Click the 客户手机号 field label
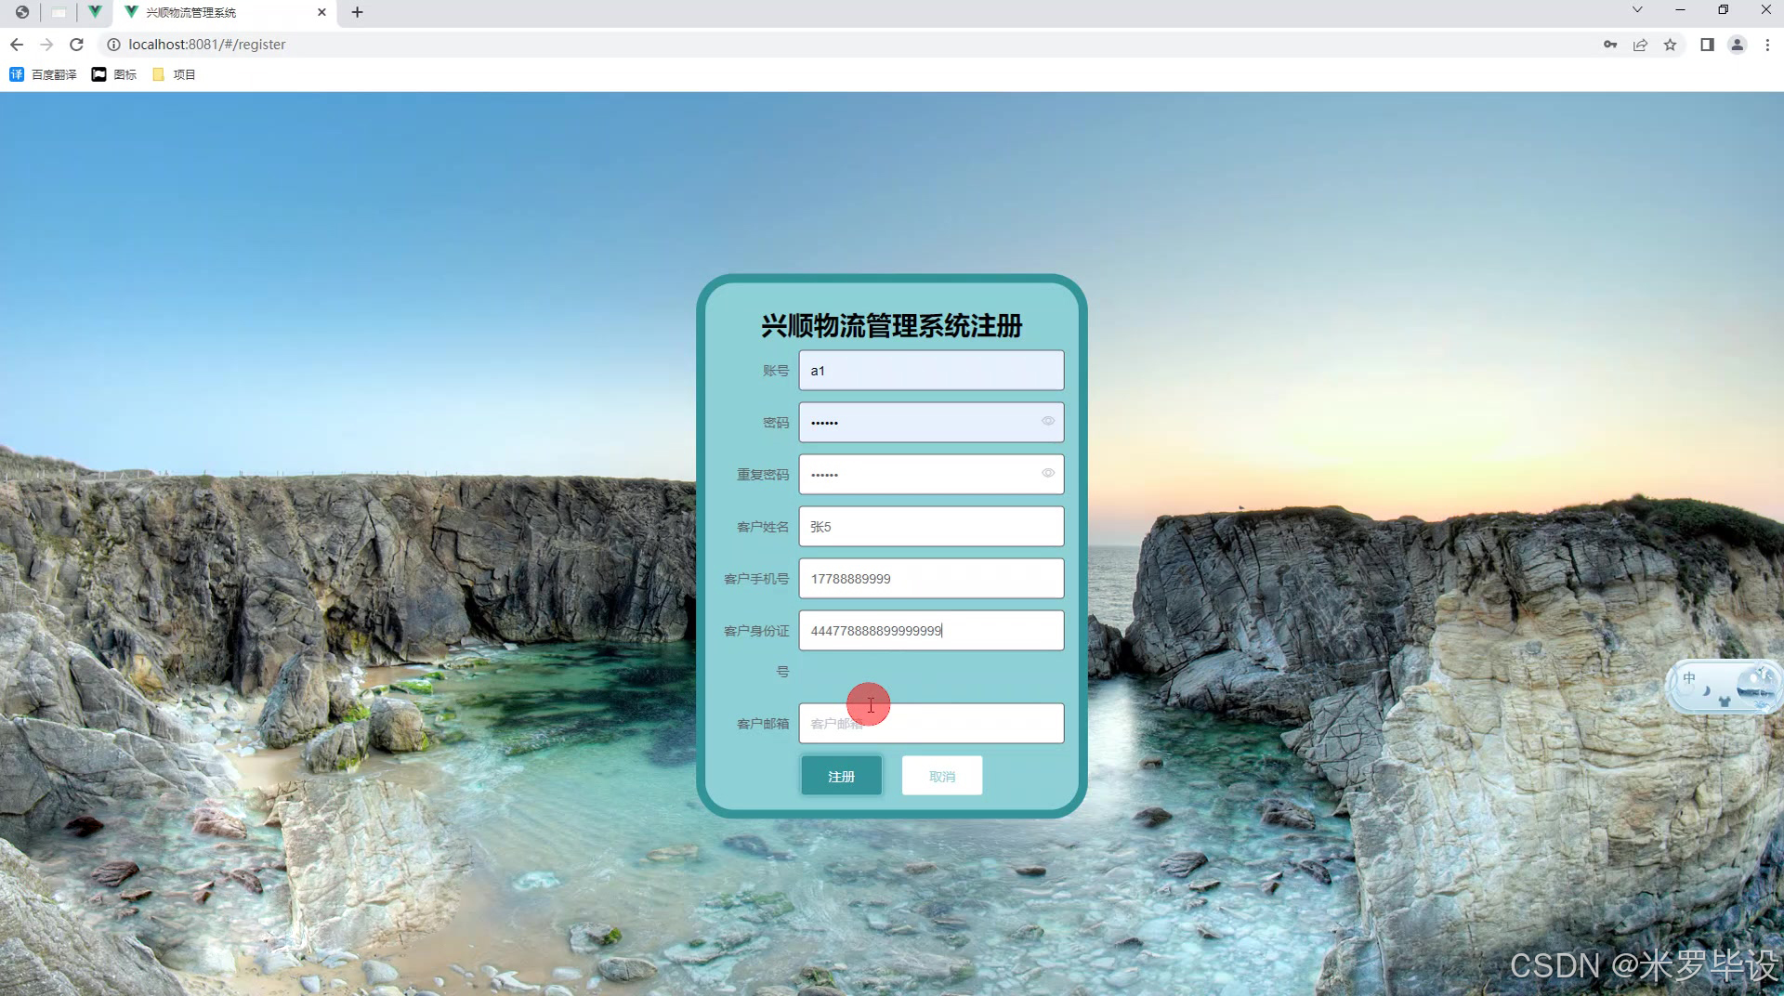Image resolution: width=1784 pixels, height=996 pixels. [x=756, y=579]
